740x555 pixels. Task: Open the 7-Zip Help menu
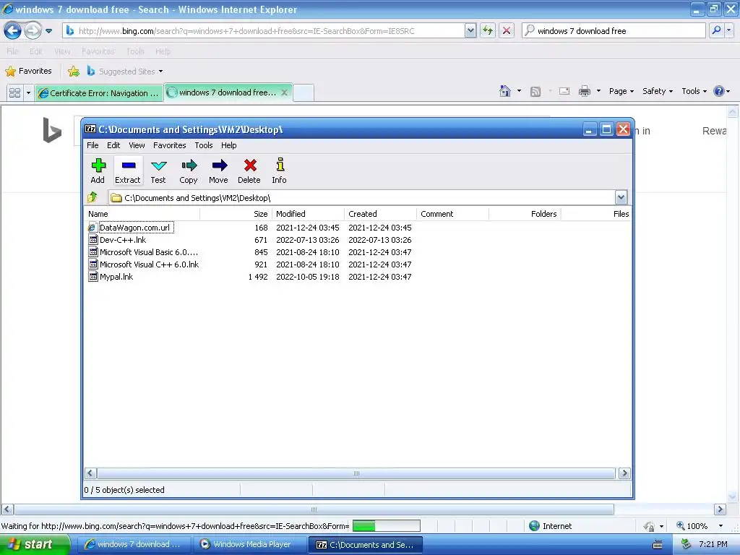point(229,145)
